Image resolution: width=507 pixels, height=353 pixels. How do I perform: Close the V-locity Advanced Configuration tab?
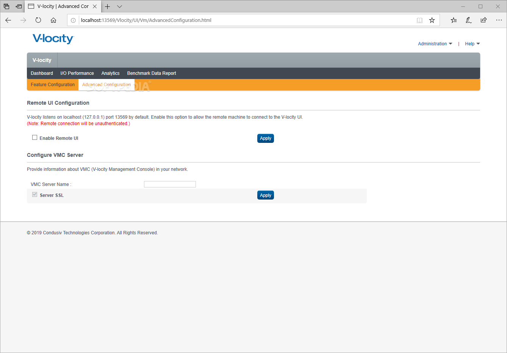point(95,6)
